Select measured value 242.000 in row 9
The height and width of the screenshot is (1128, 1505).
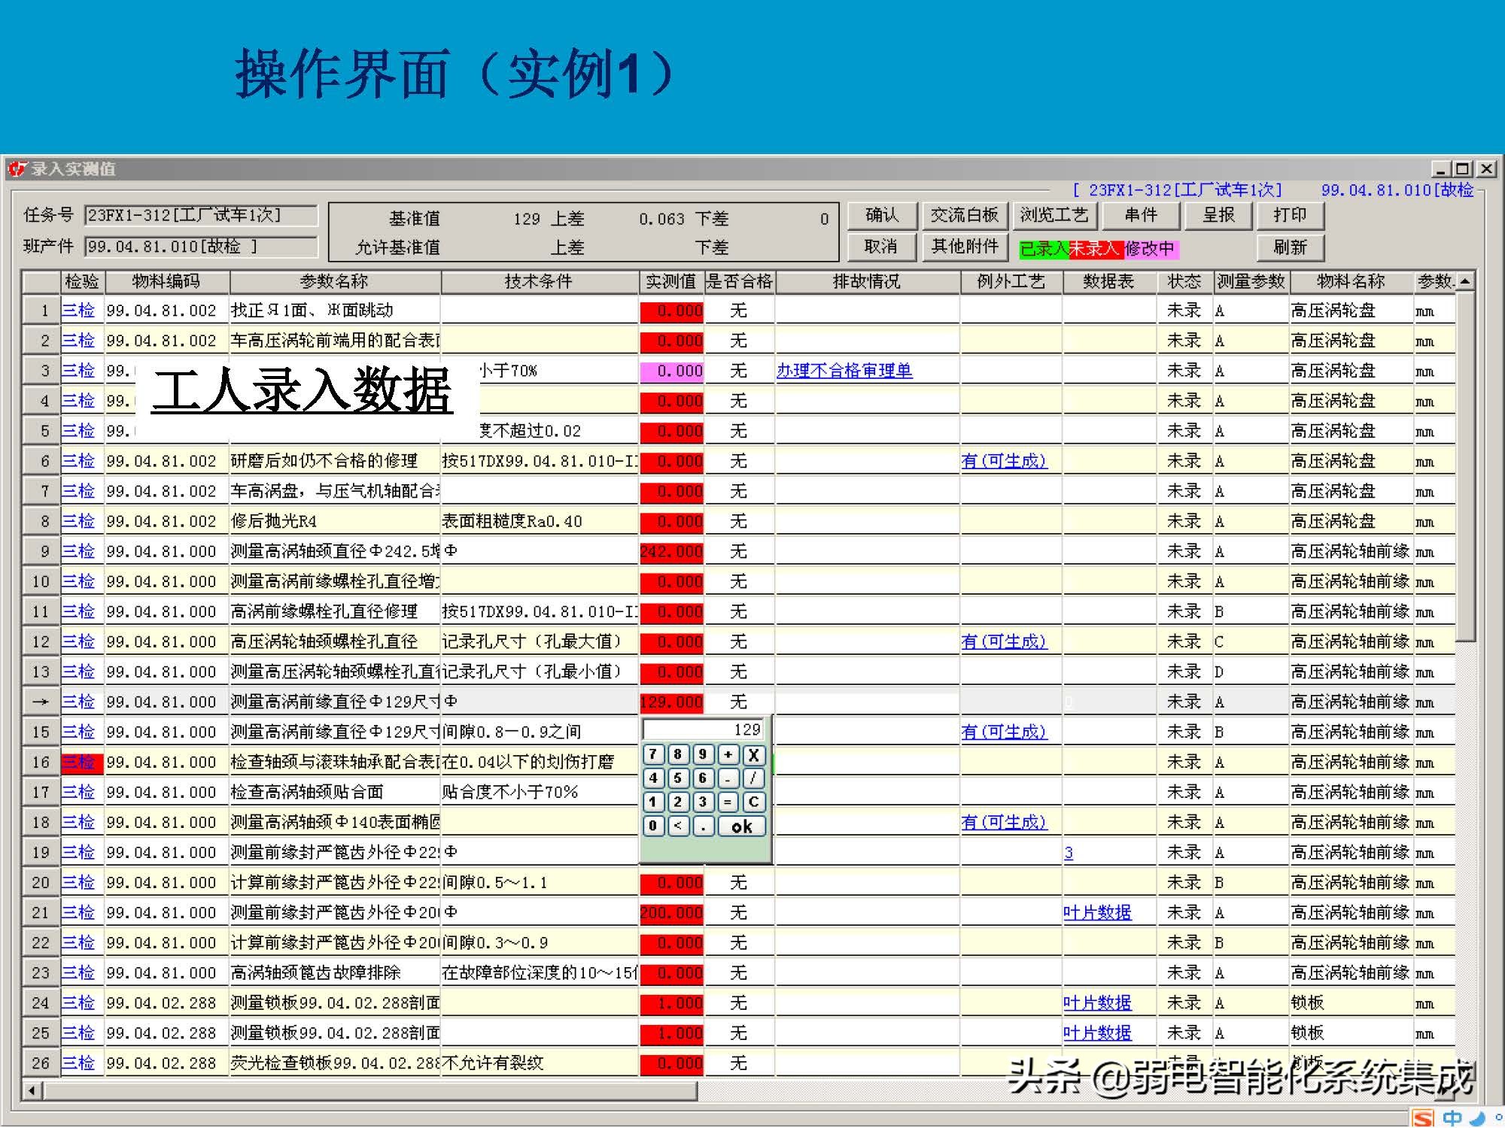[x=671, y=551]
